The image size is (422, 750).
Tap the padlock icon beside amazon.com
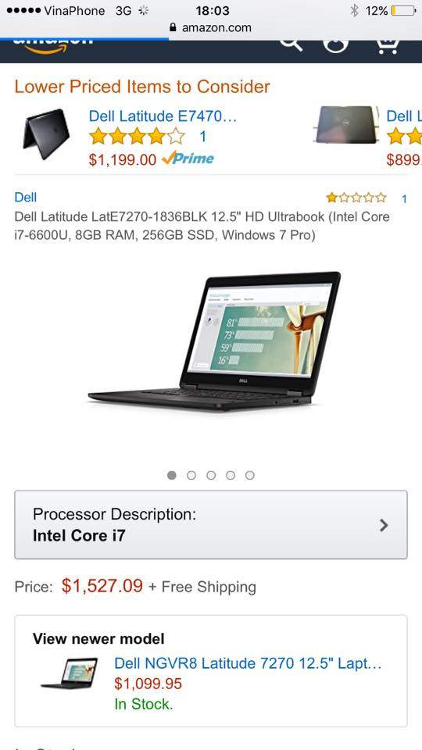coord(173,28)
